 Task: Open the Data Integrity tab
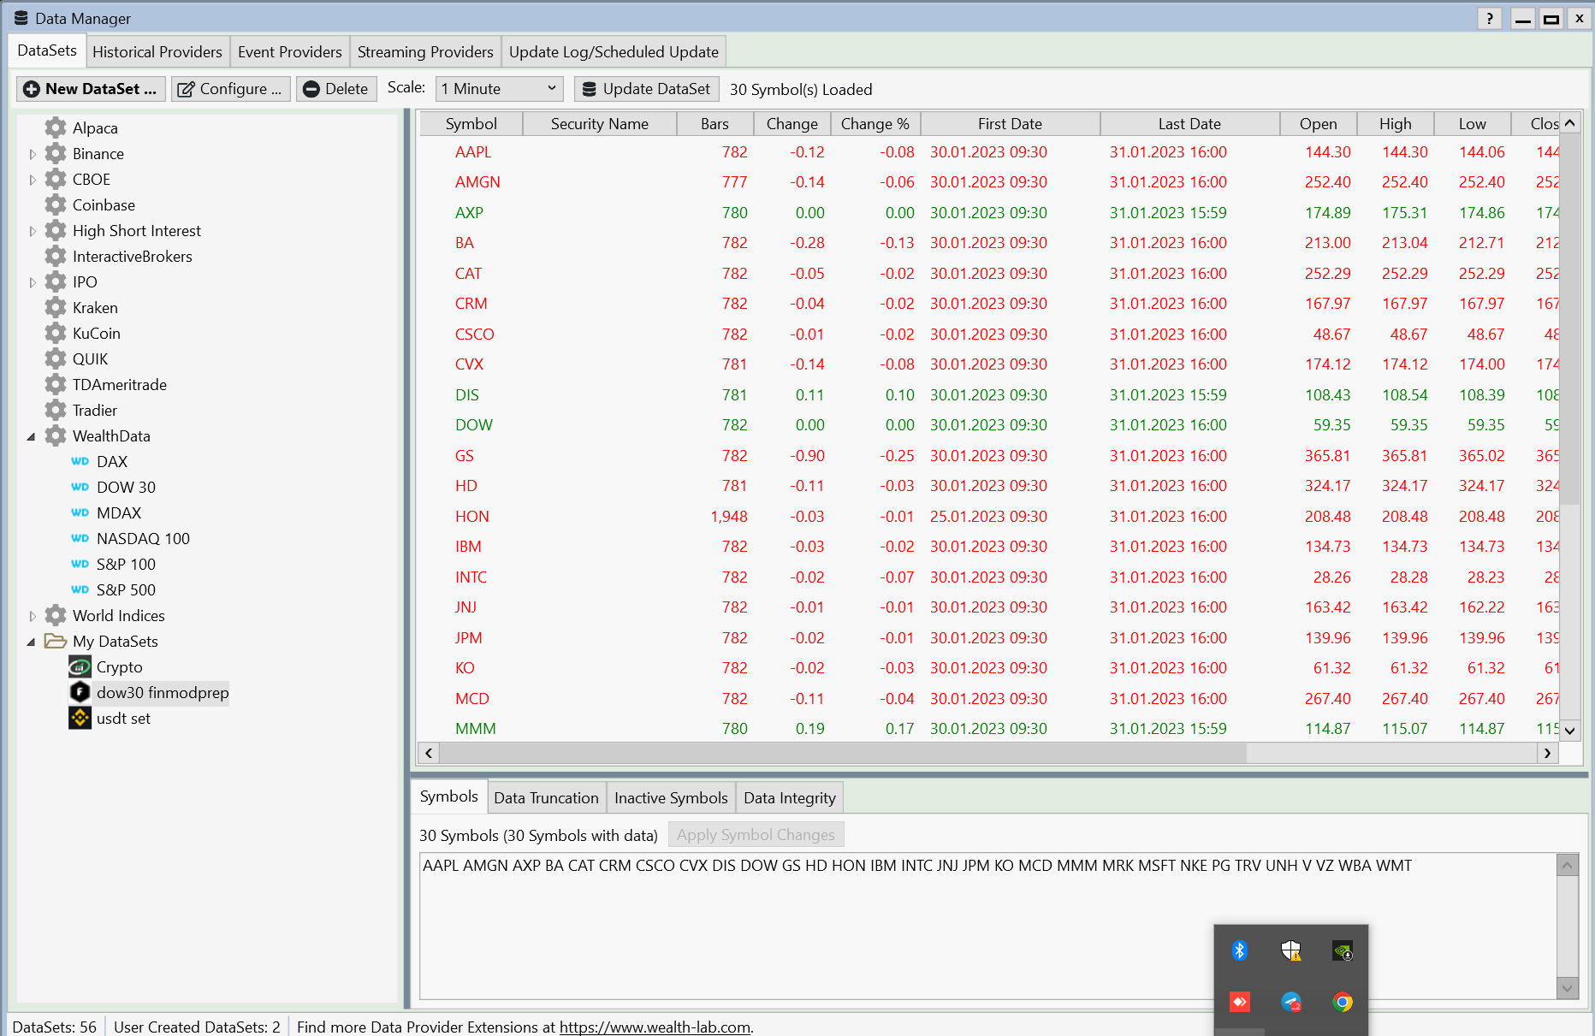pos(789,797)
